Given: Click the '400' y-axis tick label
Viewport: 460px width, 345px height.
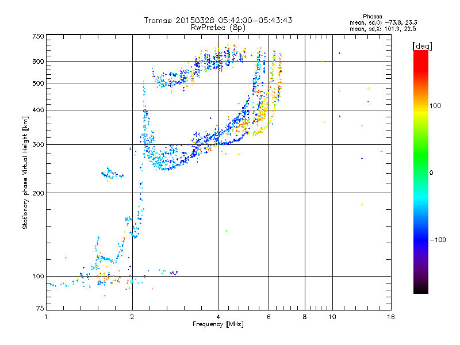Looking at the screenshot, I should [x=38, y=110].
